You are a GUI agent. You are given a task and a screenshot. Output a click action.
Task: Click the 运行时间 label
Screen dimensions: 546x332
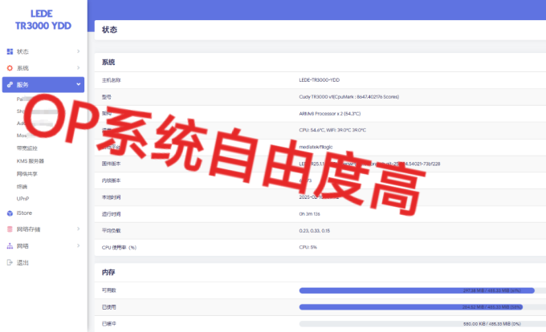point(111,214)
